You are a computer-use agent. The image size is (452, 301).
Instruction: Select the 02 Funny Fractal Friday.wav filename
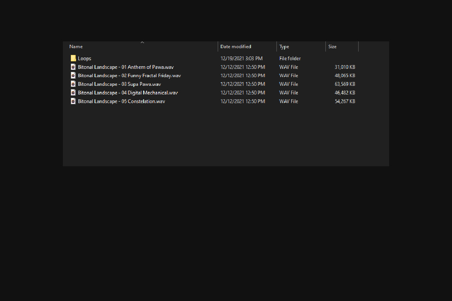(129, 76)
